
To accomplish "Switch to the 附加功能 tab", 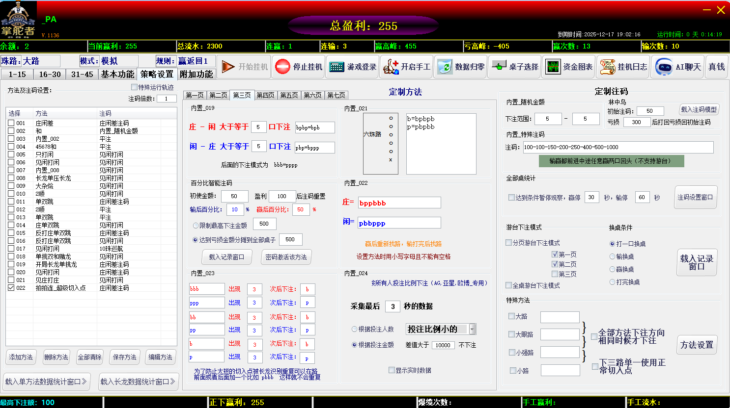I will 197,74.
